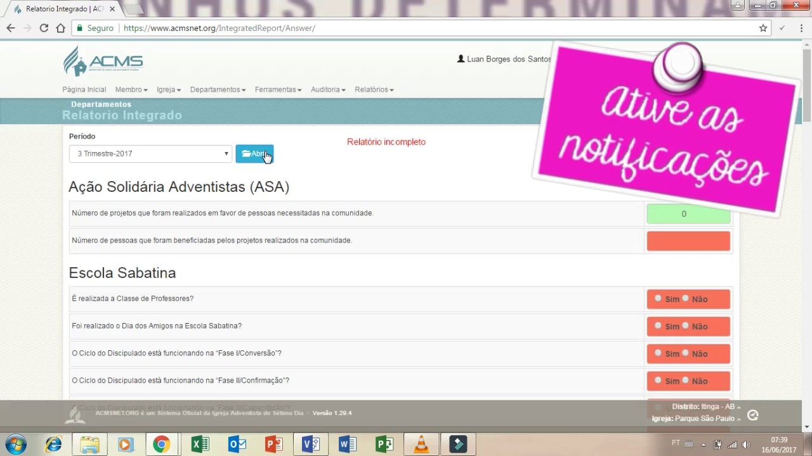Open Microsoft Project from the taskbar
Image resolution: width=812 pixels, height=456 pixels.
(384, 445)
